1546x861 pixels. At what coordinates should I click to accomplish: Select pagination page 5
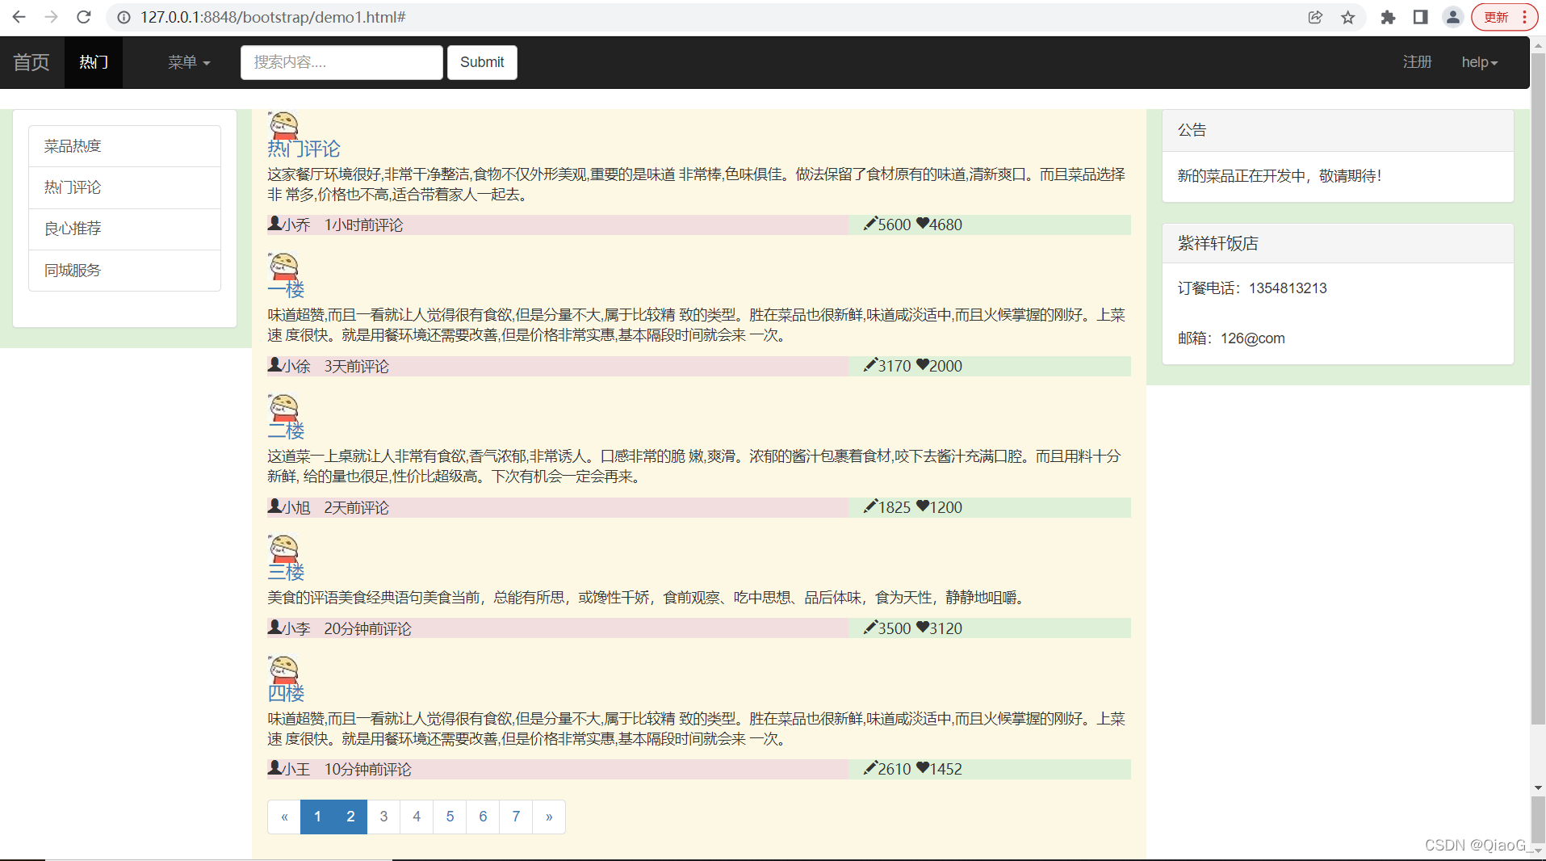pyautogui.click(x=450, y=817)
